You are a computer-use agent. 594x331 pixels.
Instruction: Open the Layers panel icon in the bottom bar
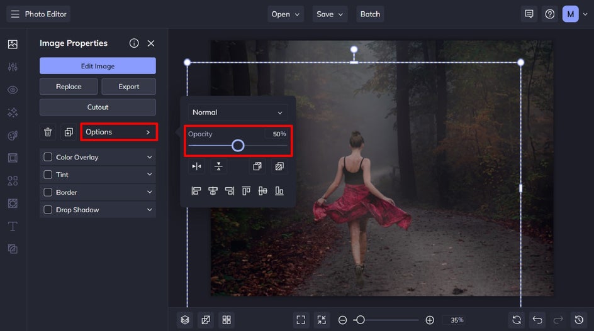[x=184, y=320]
